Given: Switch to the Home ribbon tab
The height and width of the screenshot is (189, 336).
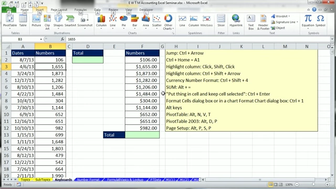Looking at the screenshot, I should [25, 9].
